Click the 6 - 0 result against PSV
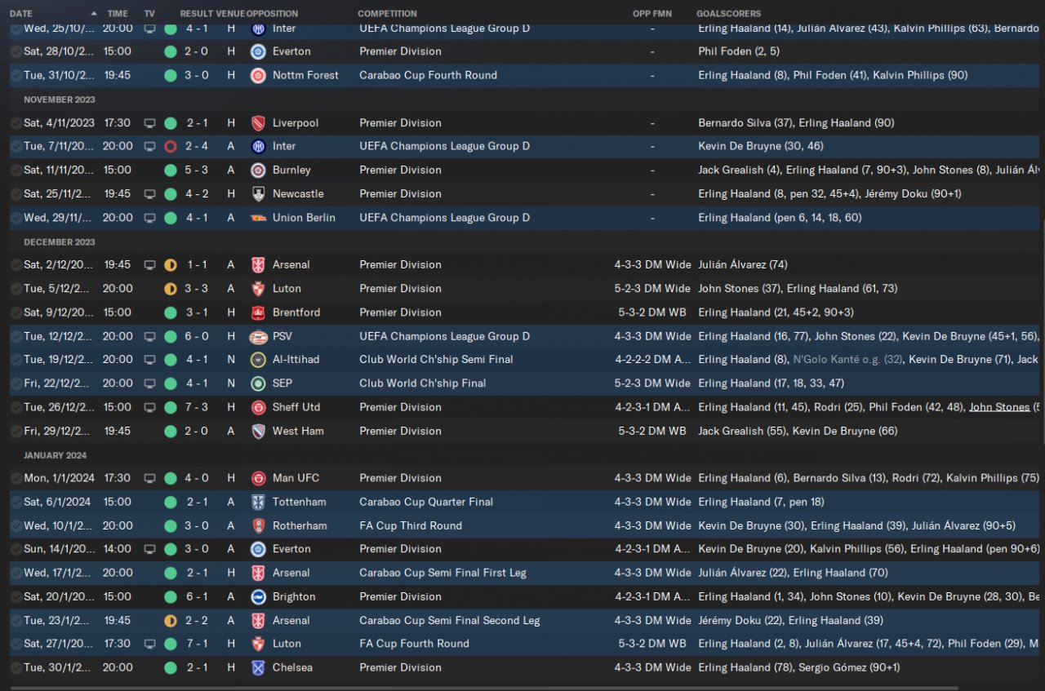This screenshot has height=691, width=1045. tap(196, 336)
